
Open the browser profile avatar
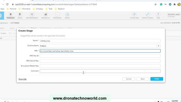[x=179, y=5]
